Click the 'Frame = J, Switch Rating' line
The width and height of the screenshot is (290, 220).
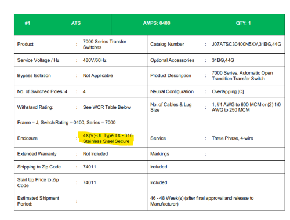coord(66,122)
